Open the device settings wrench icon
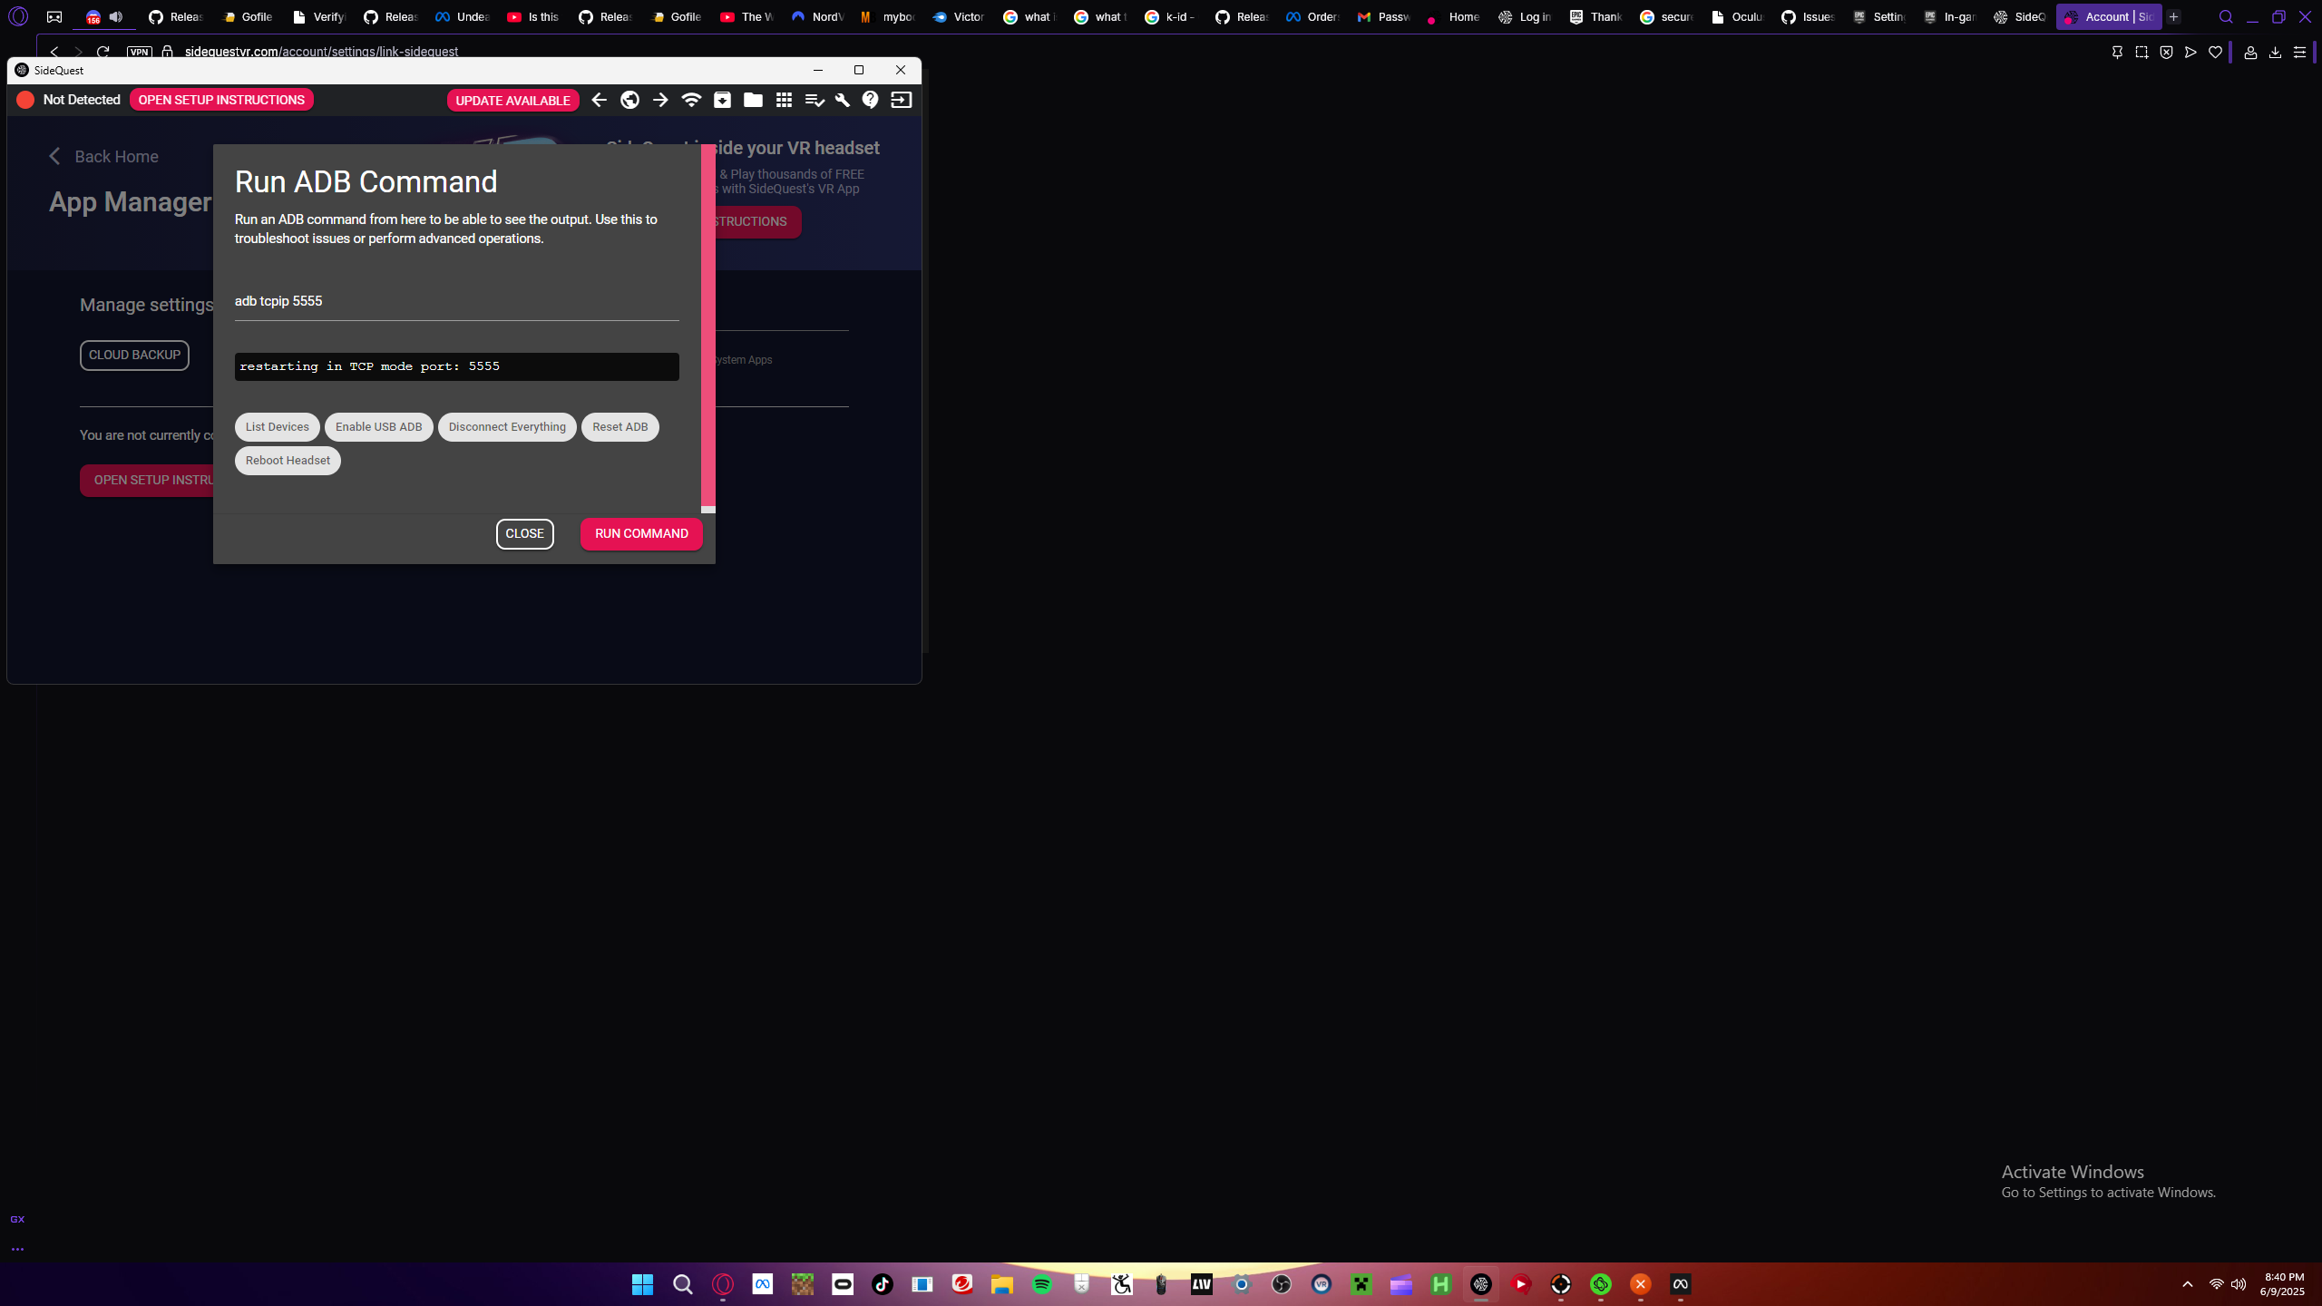The width and height of the screenshot is (2322, 1306). click(x=842, y=100)
